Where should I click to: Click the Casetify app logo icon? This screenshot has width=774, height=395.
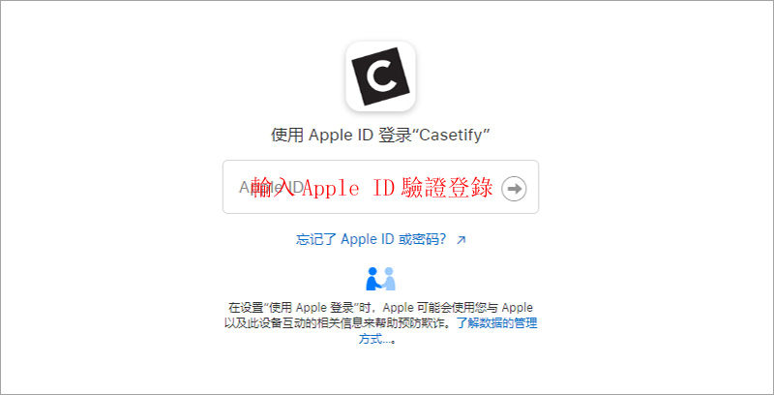[380, 76]
